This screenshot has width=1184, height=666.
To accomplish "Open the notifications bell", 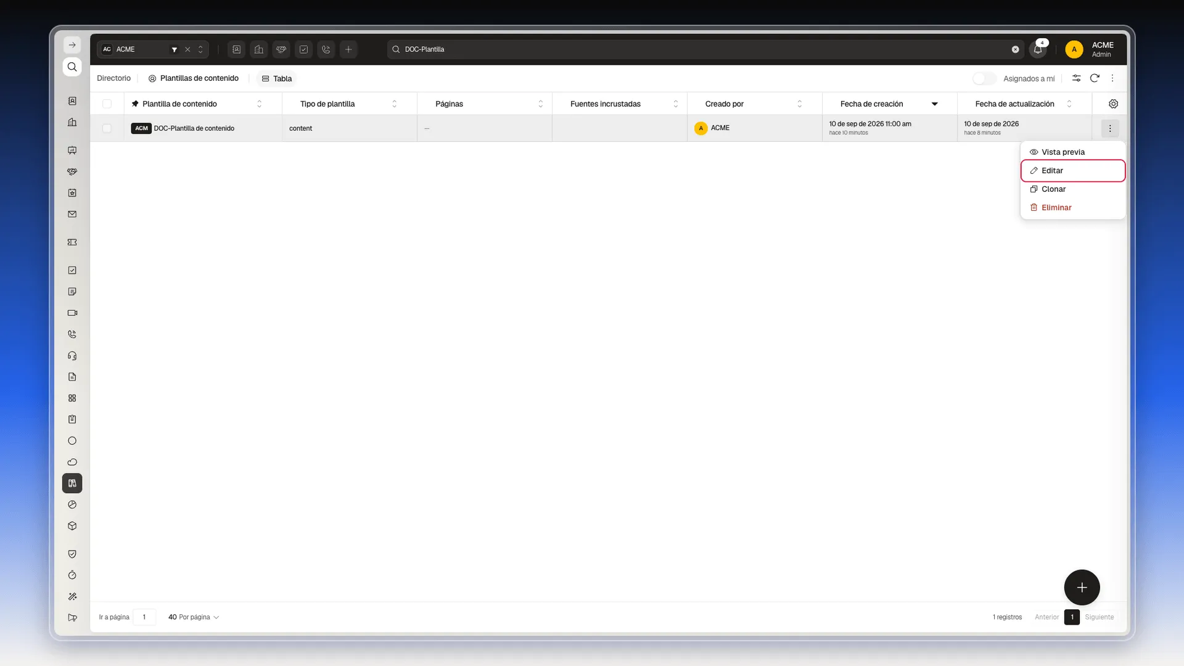I will pyautogui.click(x=1038, y=49).
